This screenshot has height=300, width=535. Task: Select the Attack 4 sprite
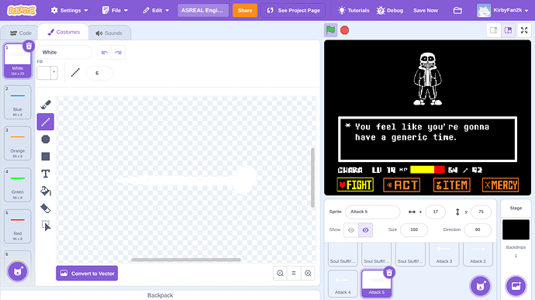343,284
